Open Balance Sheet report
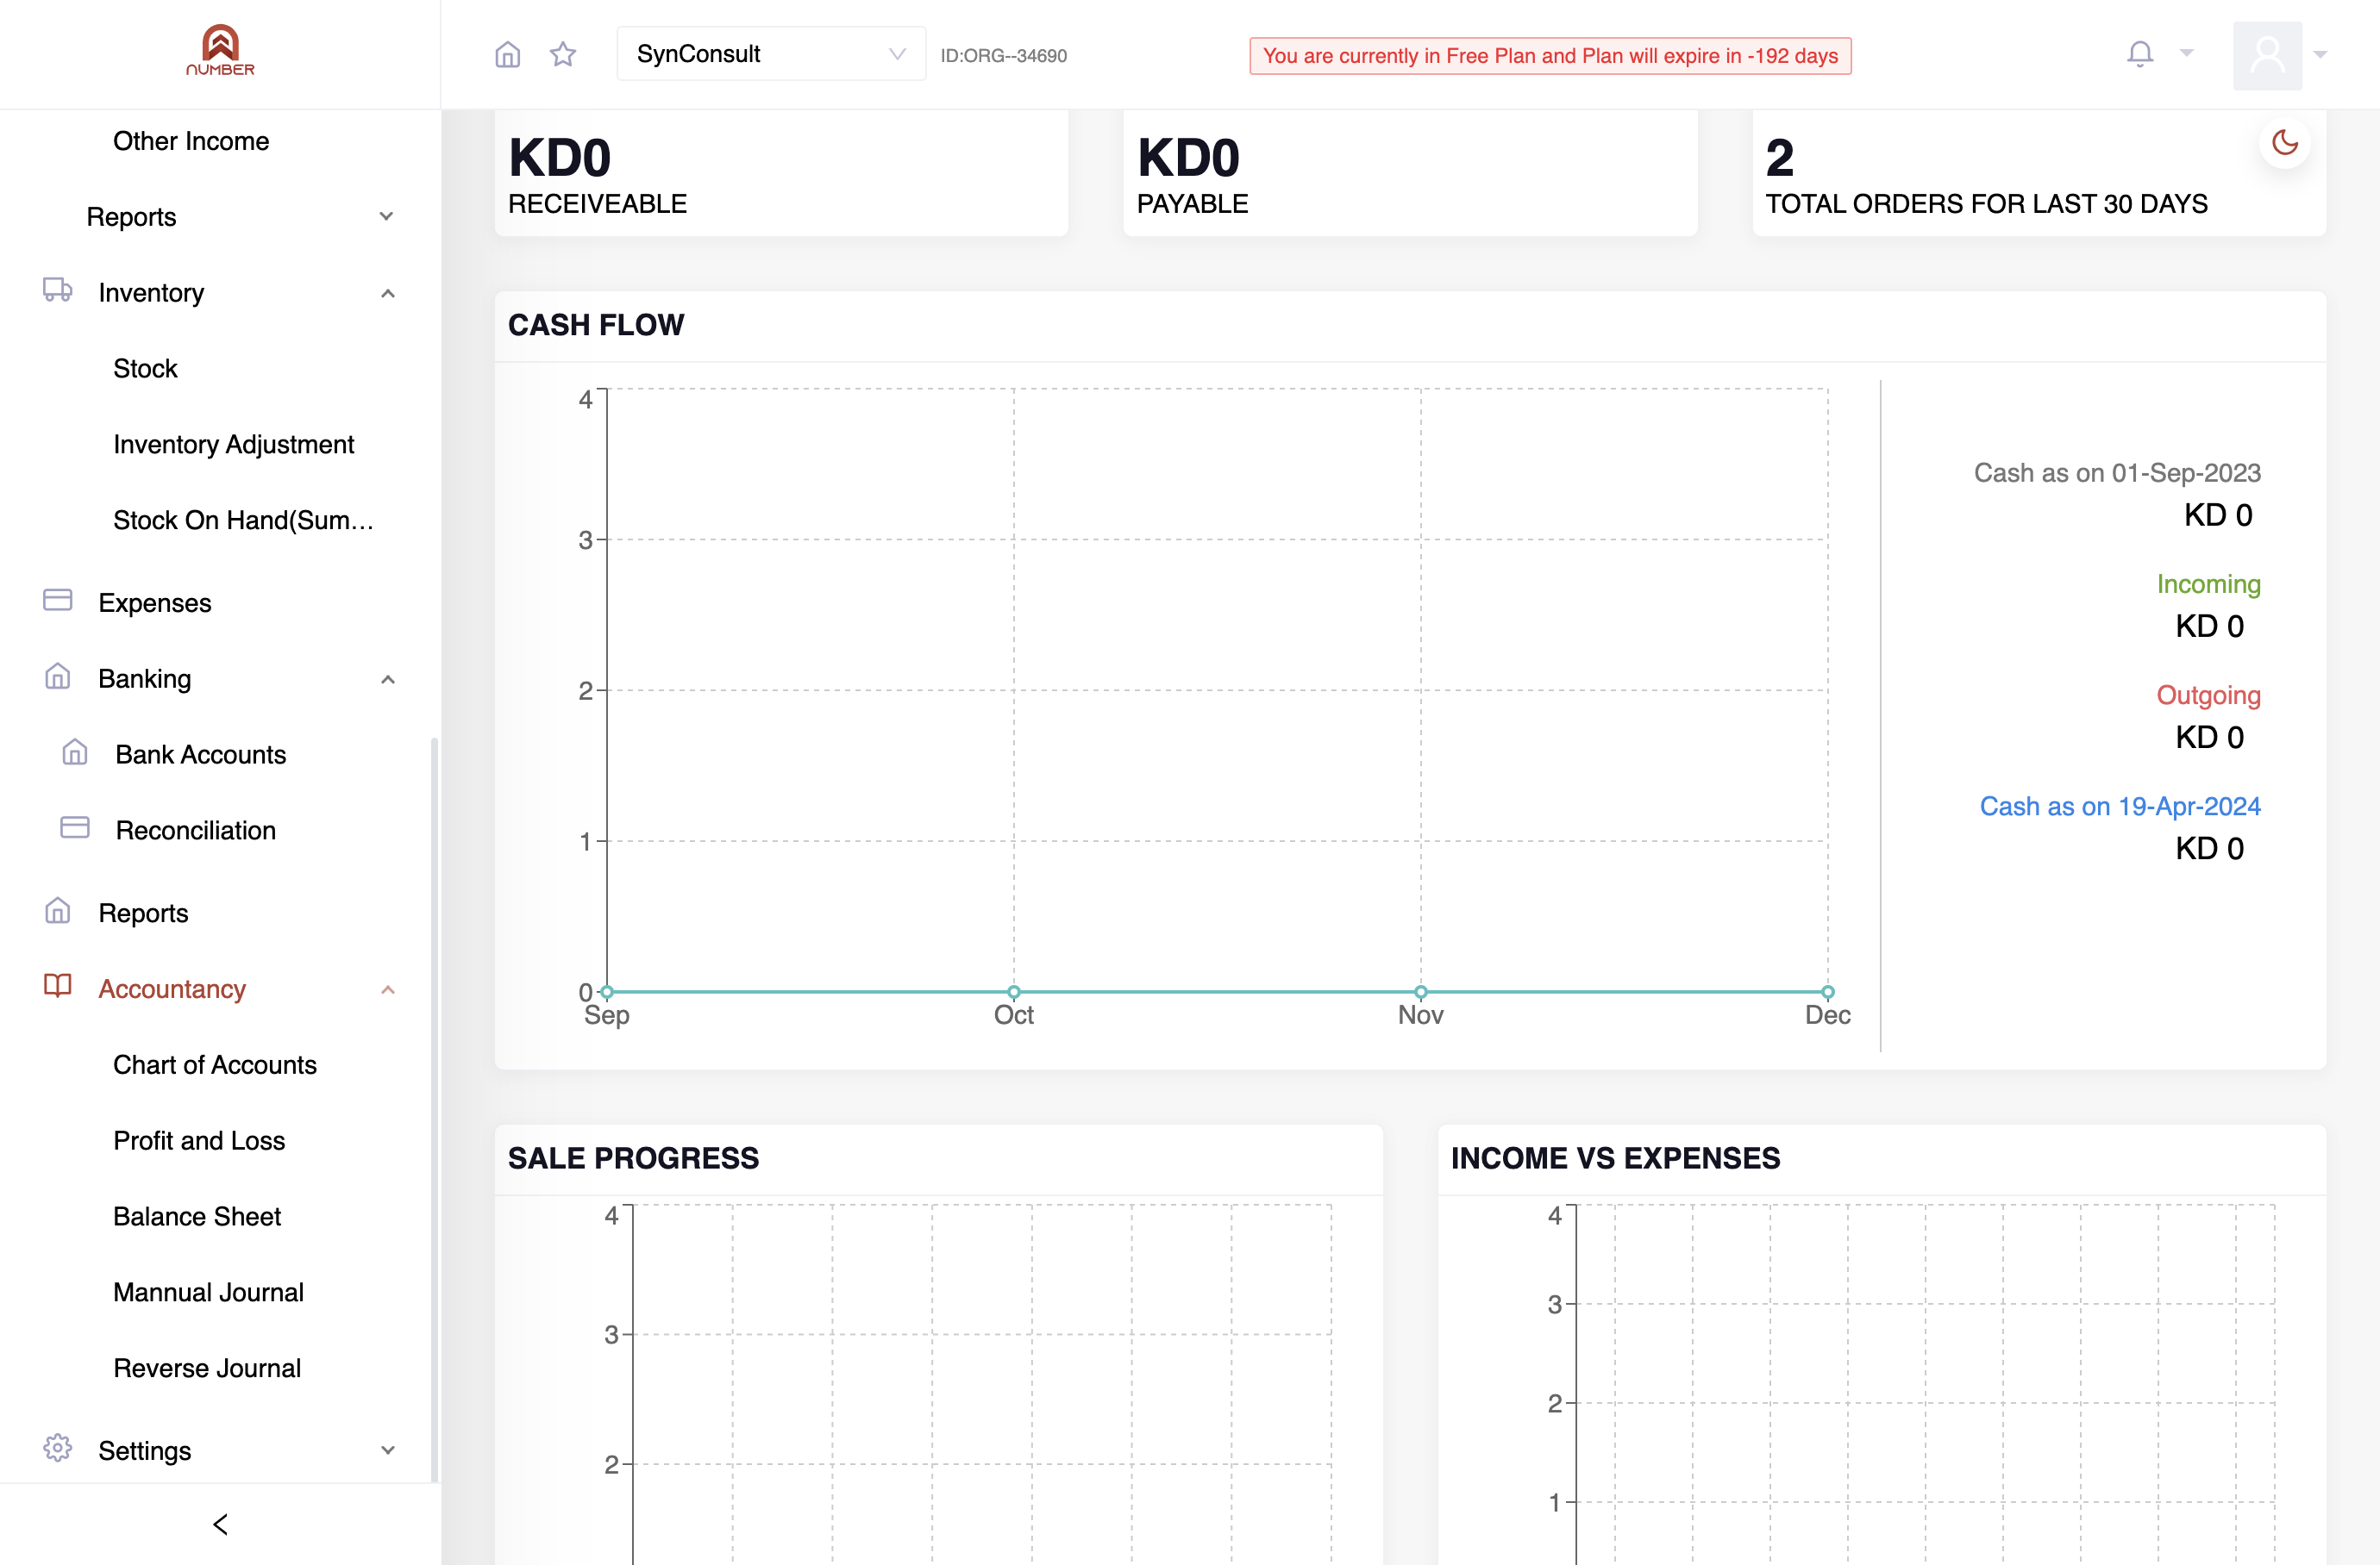The width and height of the screenshot is (2380, 1565). coord(197,1217)
